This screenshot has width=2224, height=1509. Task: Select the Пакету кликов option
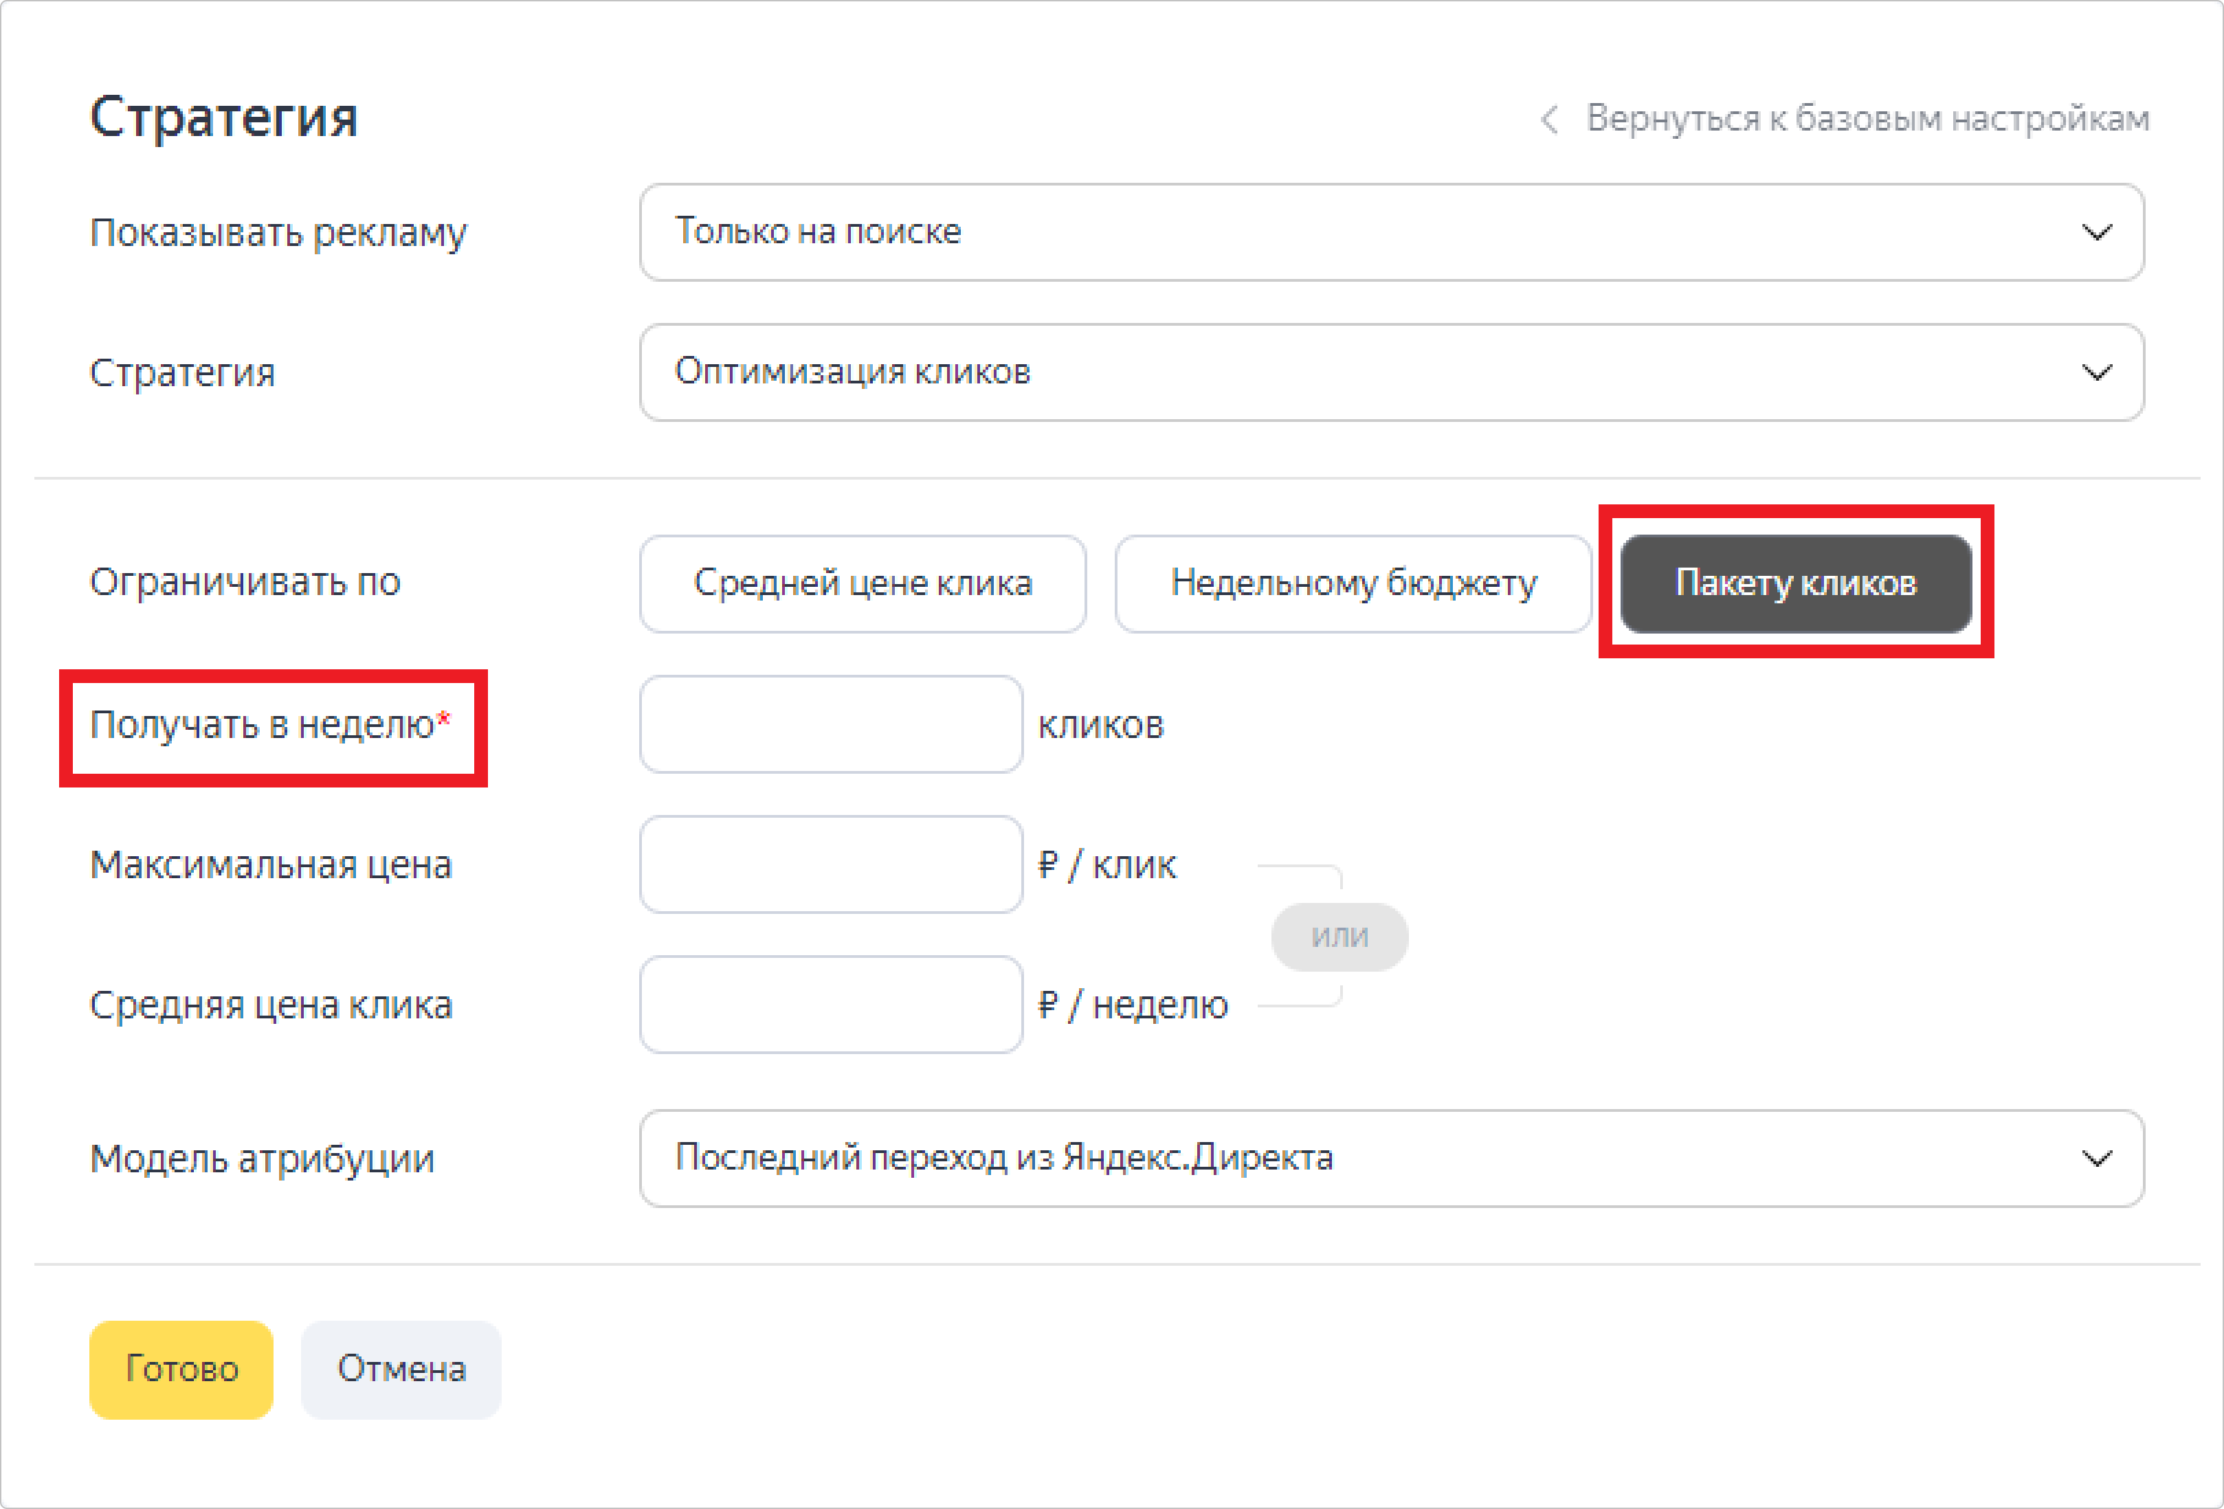click(x=1795, y=583)
